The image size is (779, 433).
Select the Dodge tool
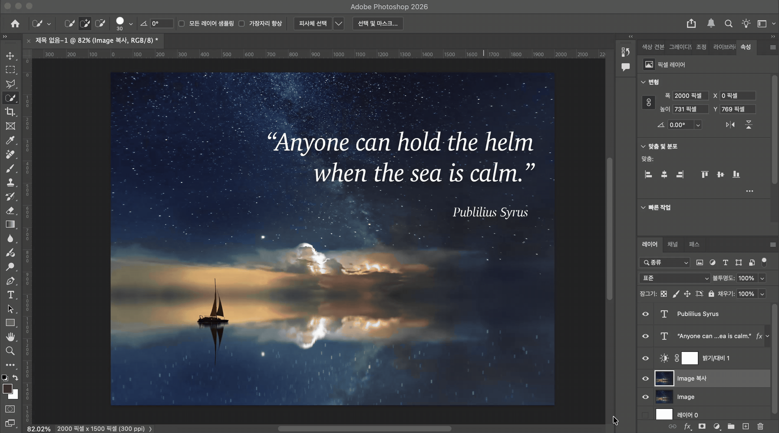pyautogui.click(x=10, y=267)
